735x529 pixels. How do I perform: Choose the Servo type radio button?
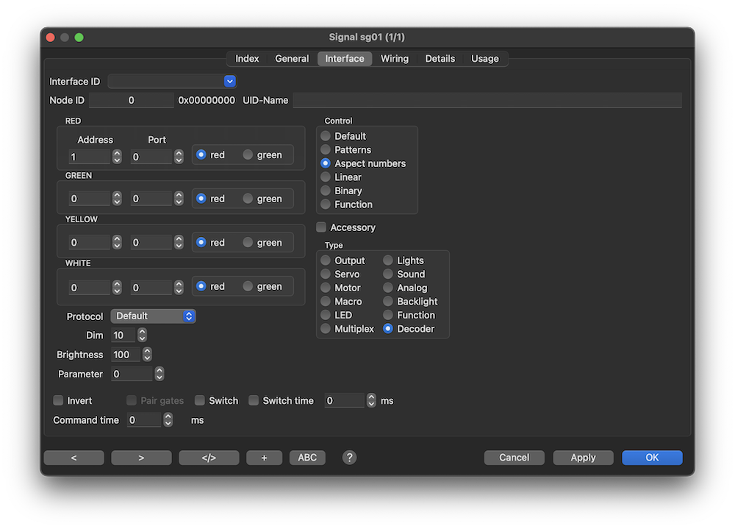click(x=326, y=274)
